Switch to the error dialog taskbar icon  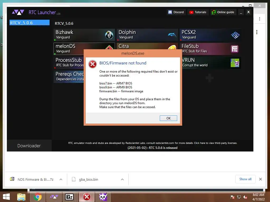pyautogui.click(x=87, y=197)
